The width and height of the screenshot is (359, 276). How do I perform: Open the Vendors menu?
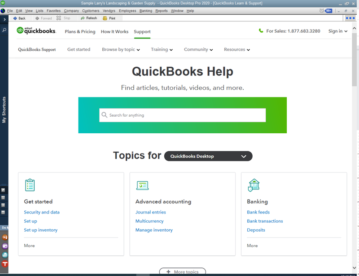(x=109, y=11)
